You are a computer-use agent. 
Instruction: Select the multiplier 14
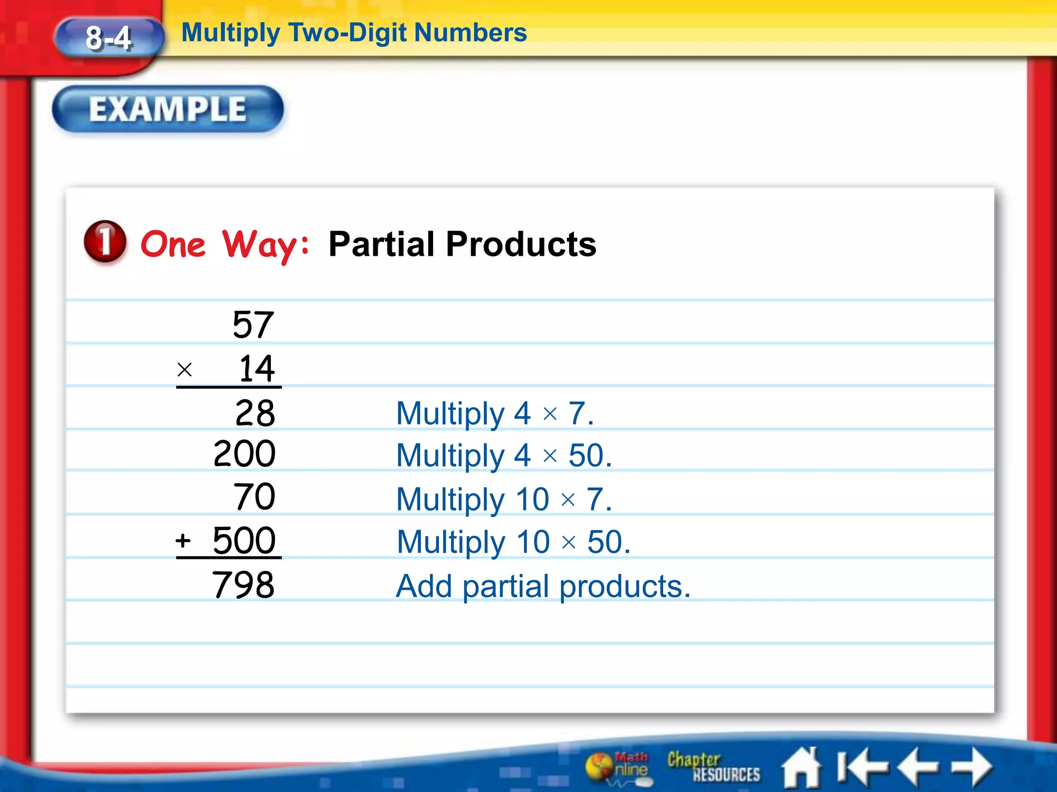pyautogui.click(x=257, y=368)
